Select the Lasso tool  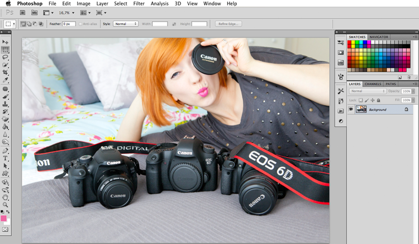5,57
